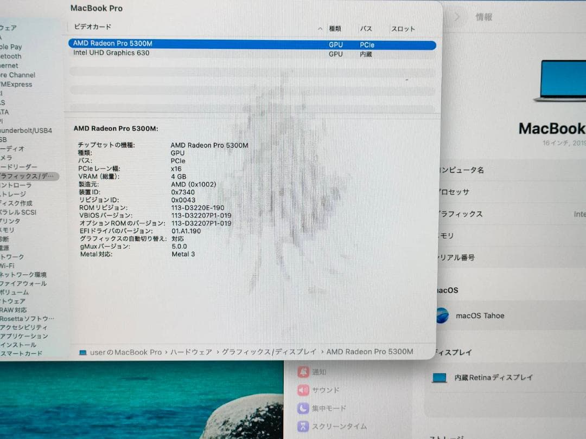Click userのMacBook Pro in path bar
This screenshot has width=586, height=439.
click(126, 352)
